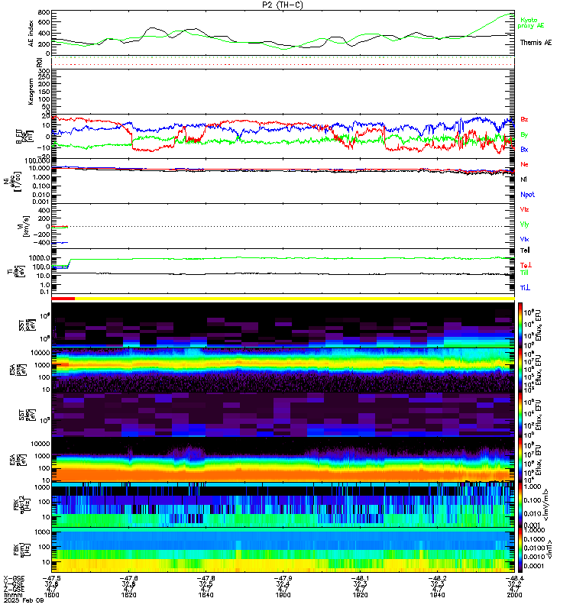Viewport: 573px width, 611px height.
Task: Click the hhmm time row label
Action: [x=11, y=595]
